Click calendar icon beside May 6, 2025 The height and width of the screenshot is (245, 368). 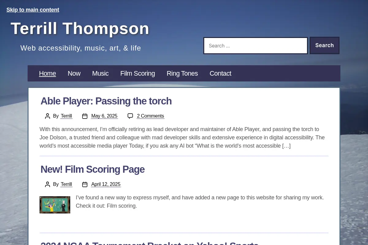[x=85, y=116]
